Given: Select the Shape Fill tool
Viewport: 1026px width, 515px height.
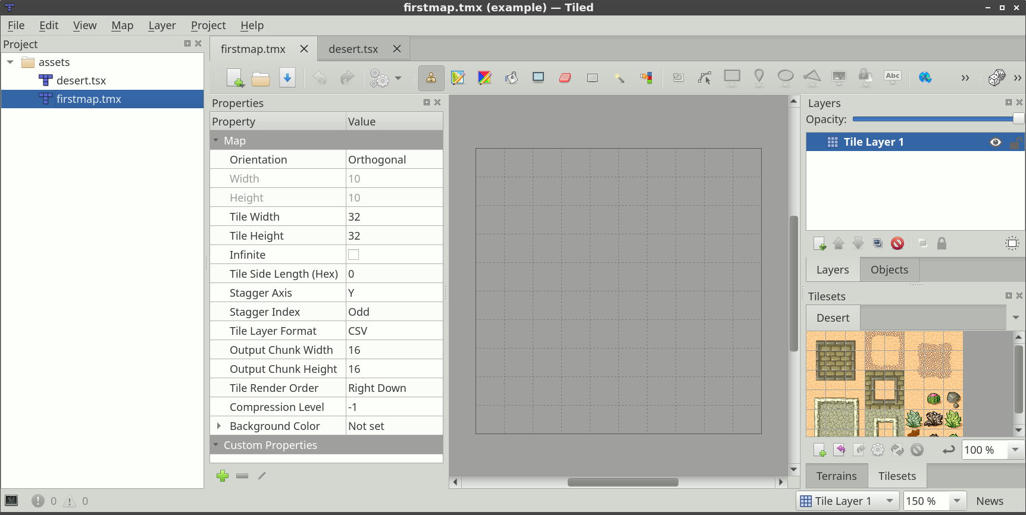Looking at the screenshot, I should (x=539, y=77).
